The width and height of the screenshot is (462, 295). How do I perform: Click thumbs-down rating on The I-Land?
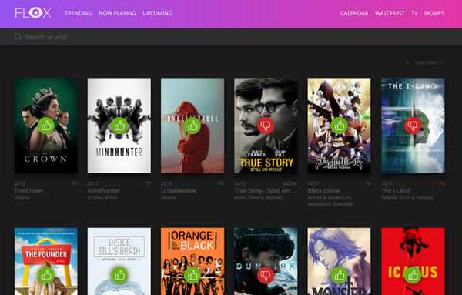pyautogui.click(x=413, y=126)
